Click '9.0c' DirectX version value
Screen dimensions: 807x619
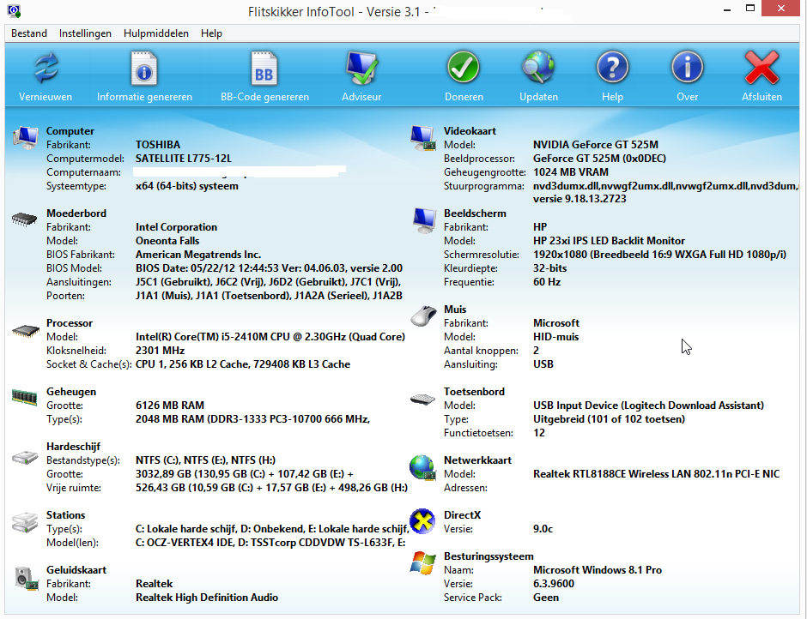[x=543, y=528]
